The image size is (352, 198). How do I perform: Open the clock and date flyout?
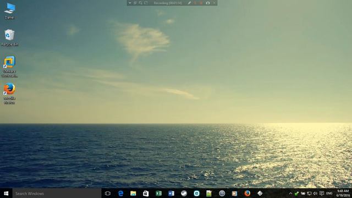[x=343, y=193]
